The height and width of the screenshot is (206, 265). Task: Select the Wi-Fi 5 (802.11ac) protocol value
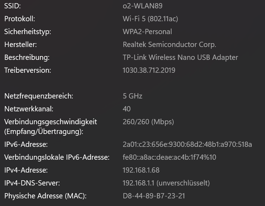coord(151,19)
